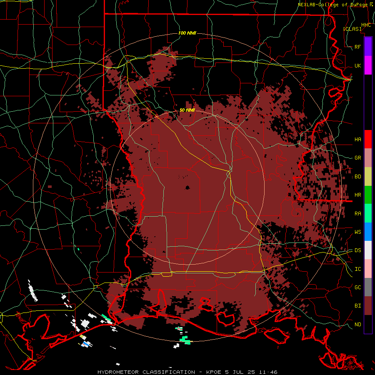Click the magenta UK legend color swatch

[x=368, y=65]
